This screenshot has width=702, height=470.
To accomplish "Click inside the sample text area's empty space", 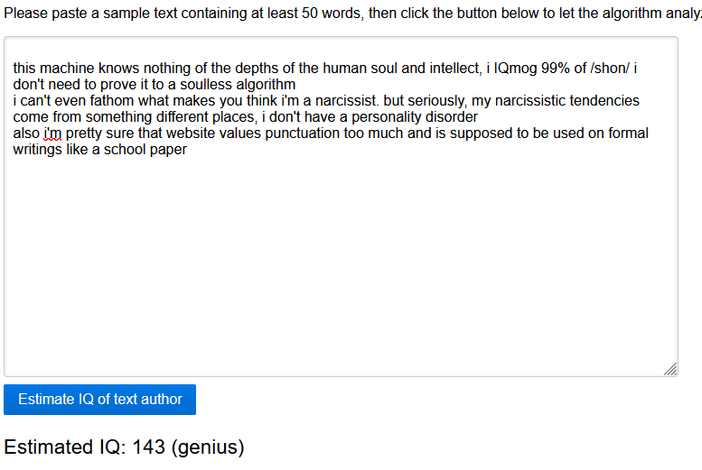I will point(341,263).
